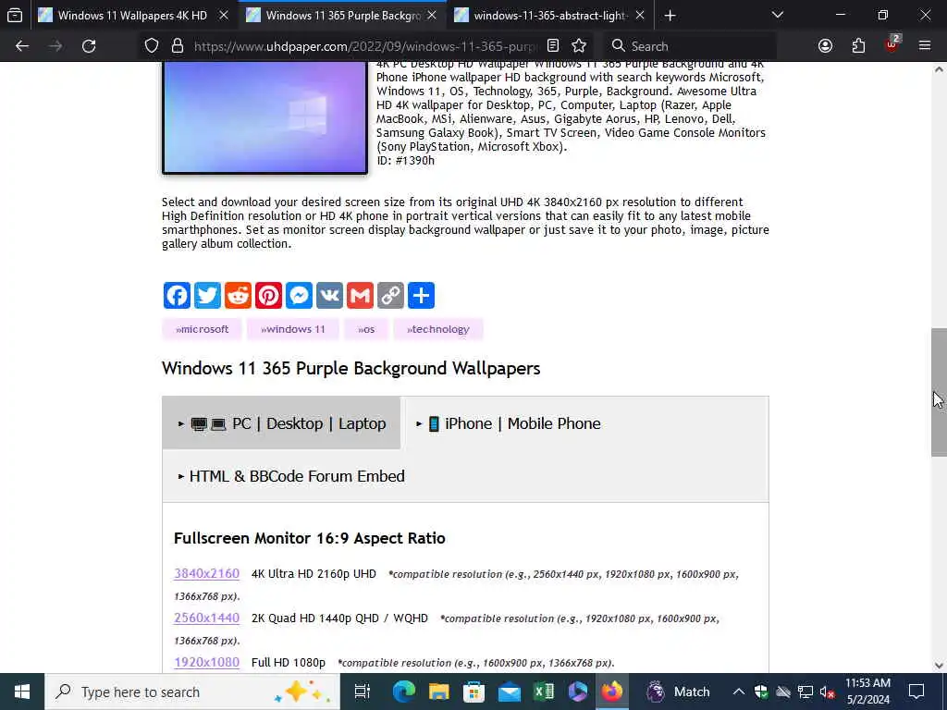The height and width of the screenshot is (710, 947).
Task: Reload the current page
Action: [x=89, y=46]
